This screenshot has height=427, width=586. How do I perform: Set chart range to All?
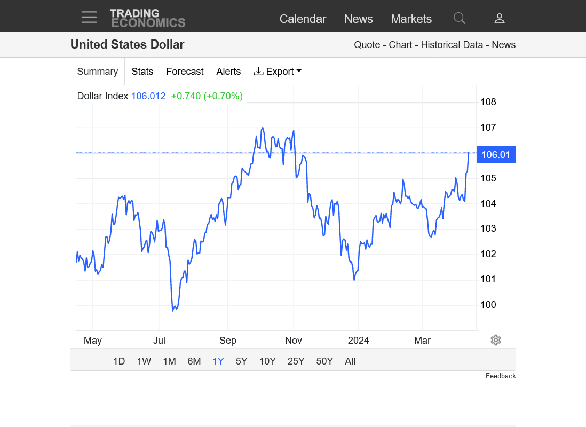pos(350,361)
